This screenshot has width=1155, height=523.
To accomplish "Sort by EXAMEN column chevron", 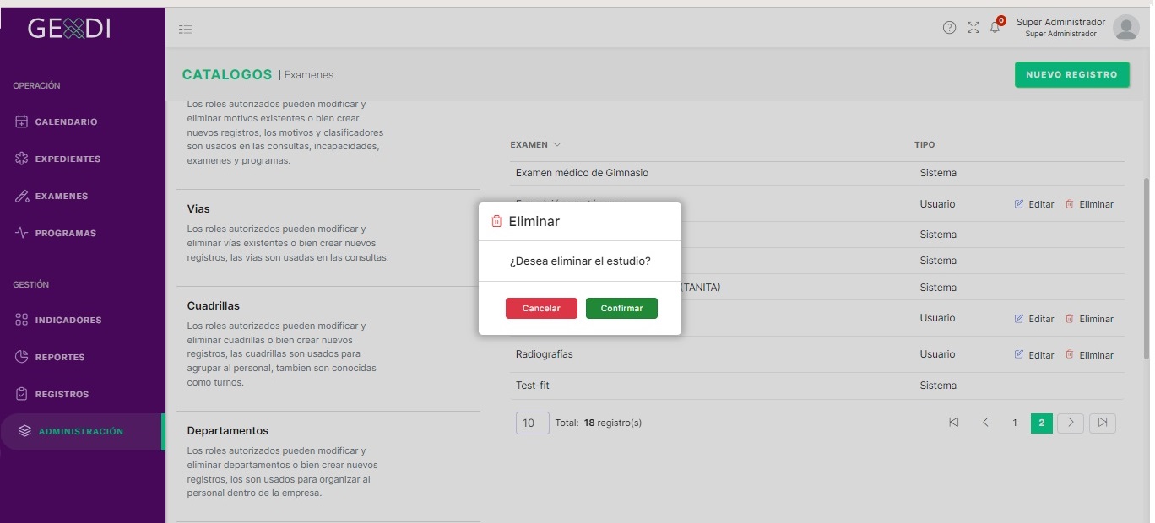I will [557, 144].
